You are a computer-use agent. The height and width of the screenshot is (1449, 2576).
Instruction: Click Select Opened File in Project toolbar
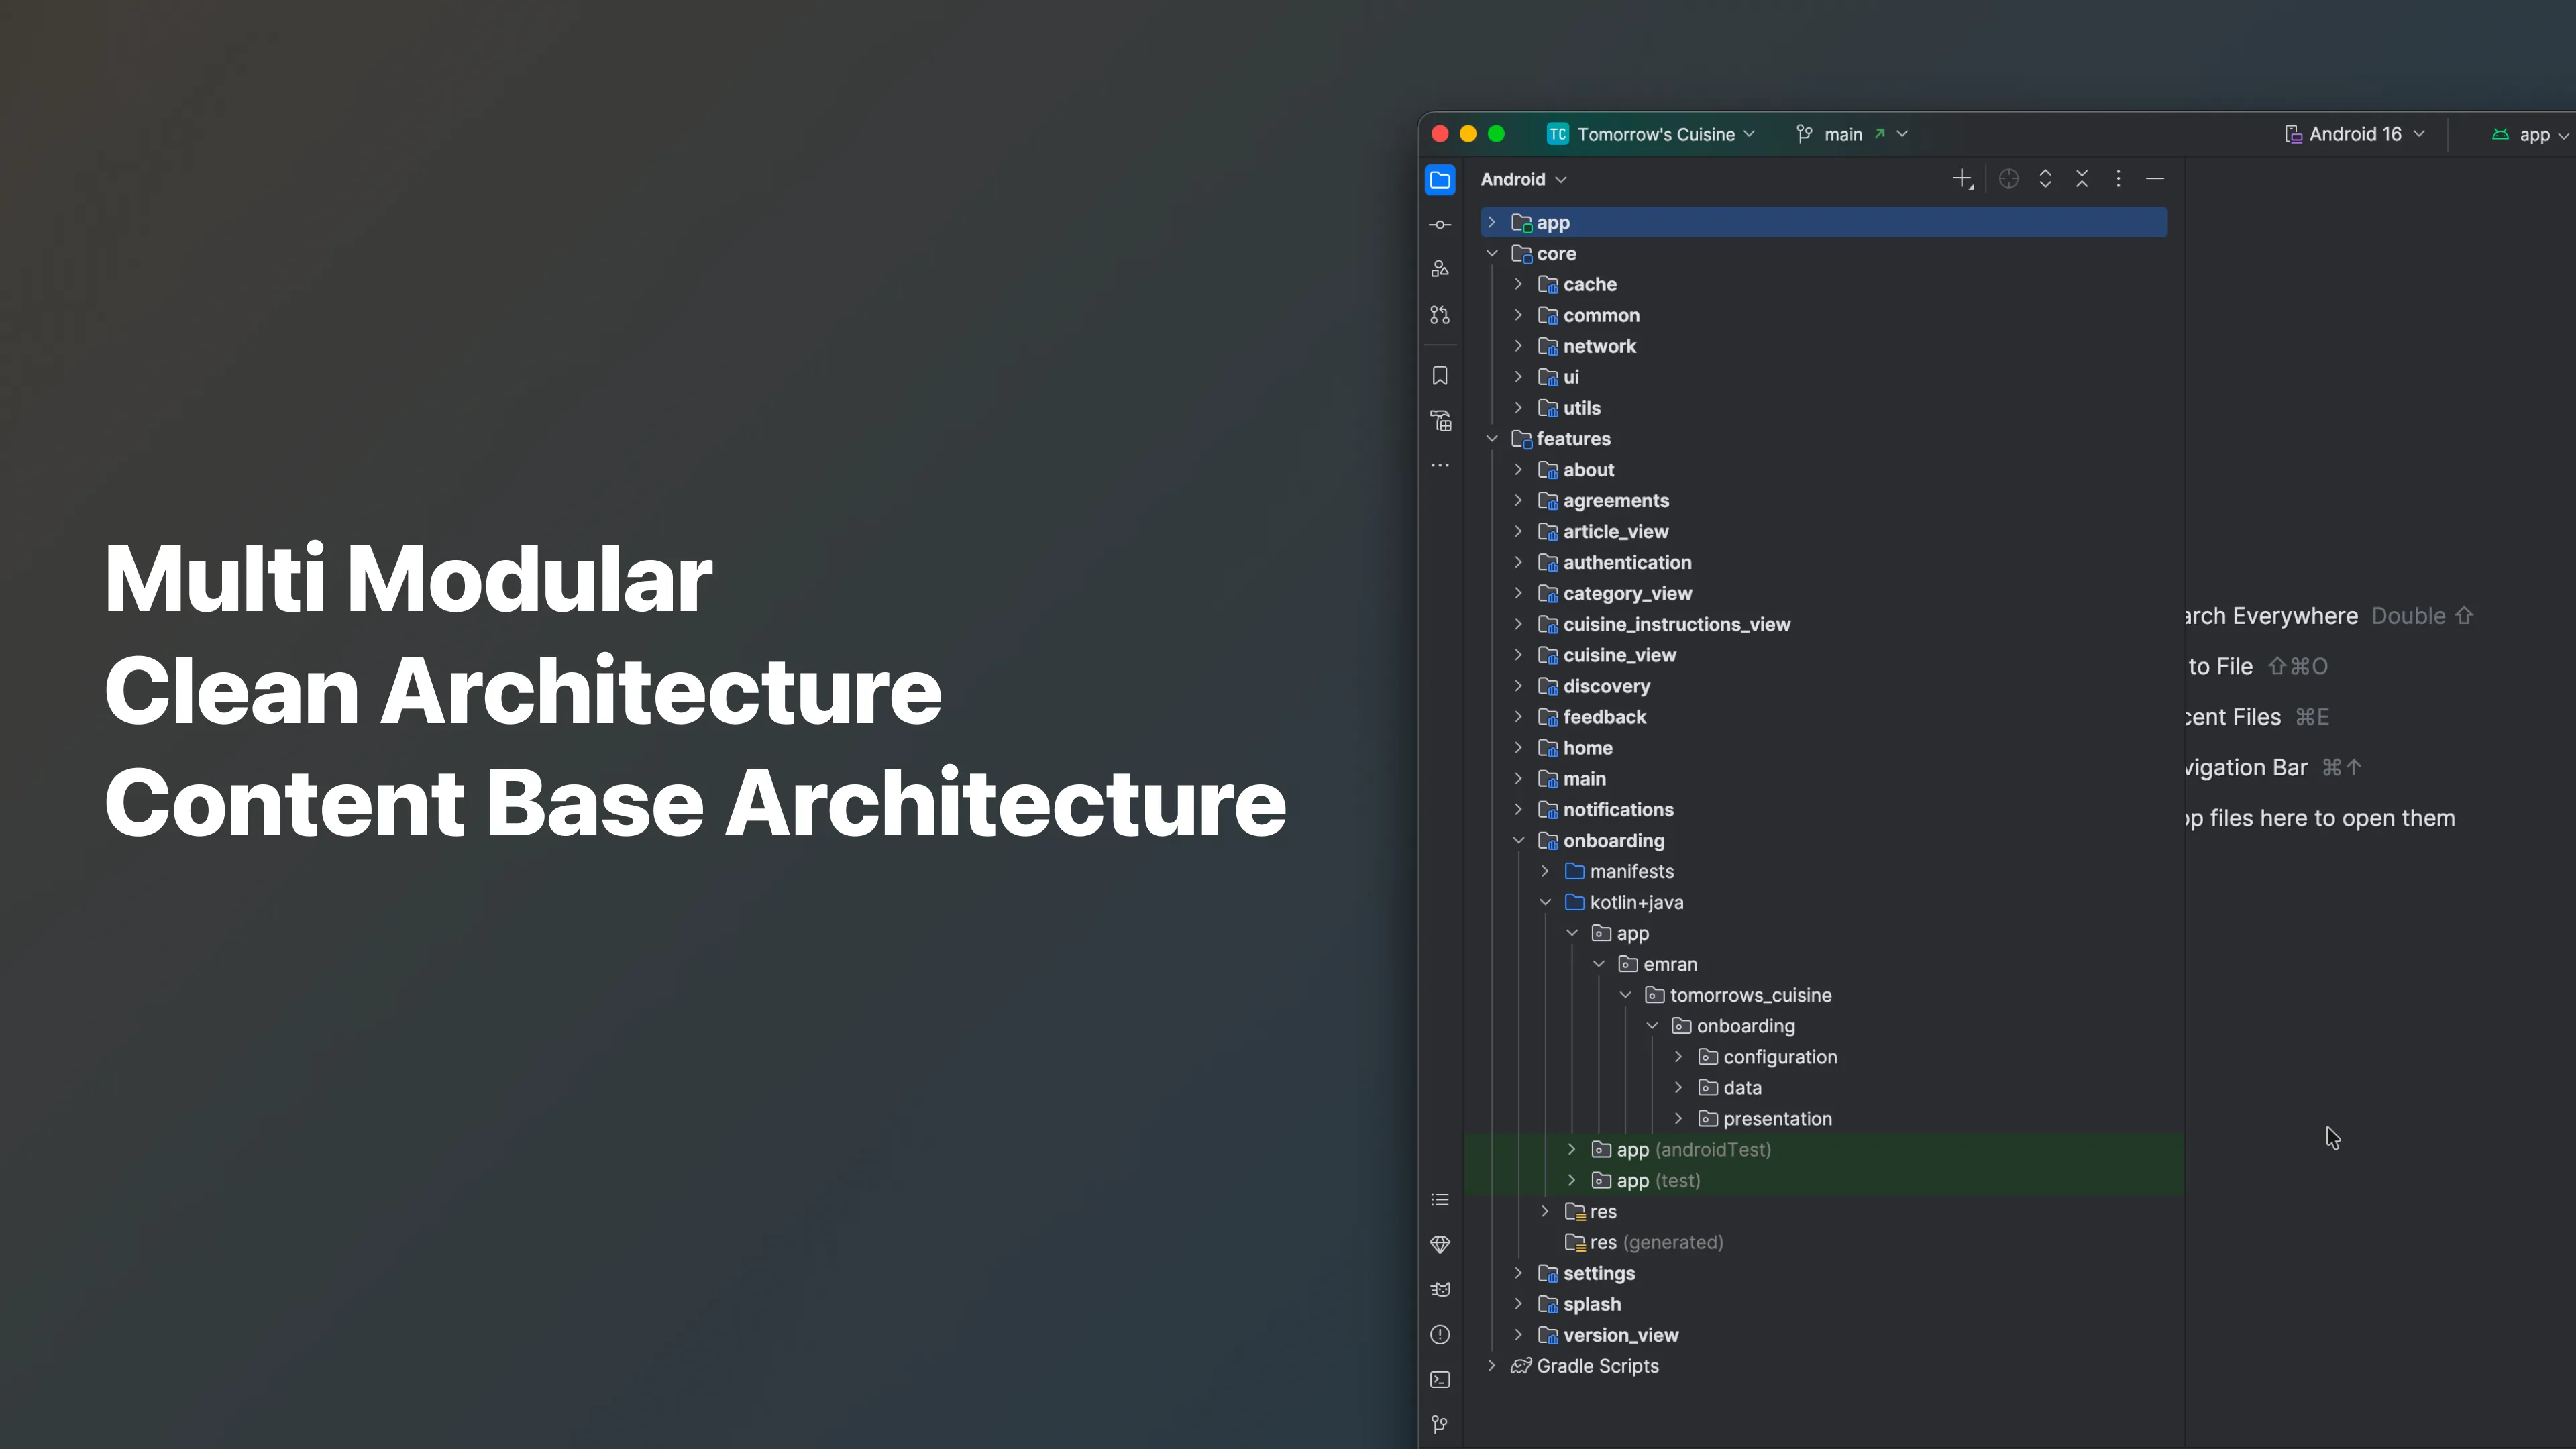pos(2009,178)
